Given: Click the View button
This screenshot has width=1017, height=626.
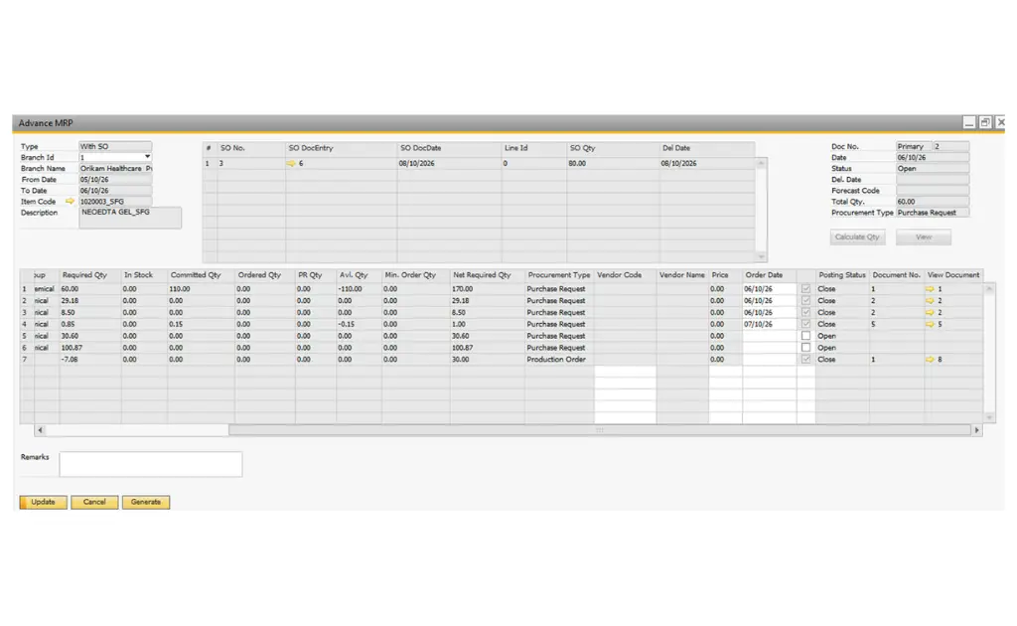Looking at the screenshot, I should click(x=924, y=237).
